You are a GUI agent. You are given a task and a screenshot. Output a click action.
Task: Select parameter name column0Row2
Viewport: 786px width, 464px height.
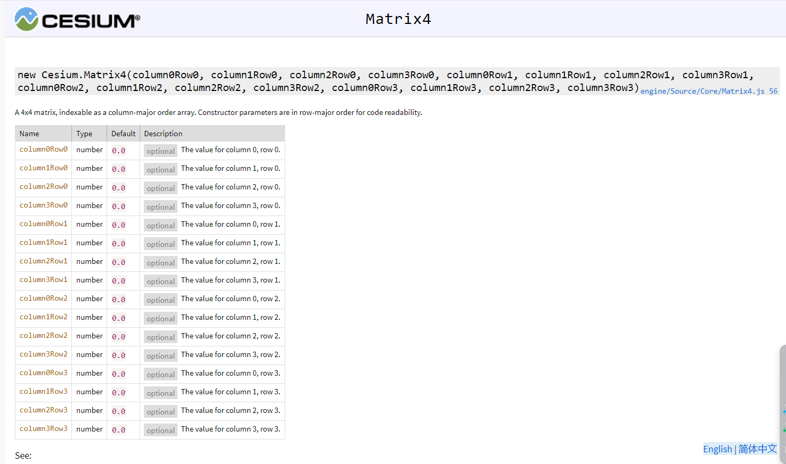click(x=44, y=299)
